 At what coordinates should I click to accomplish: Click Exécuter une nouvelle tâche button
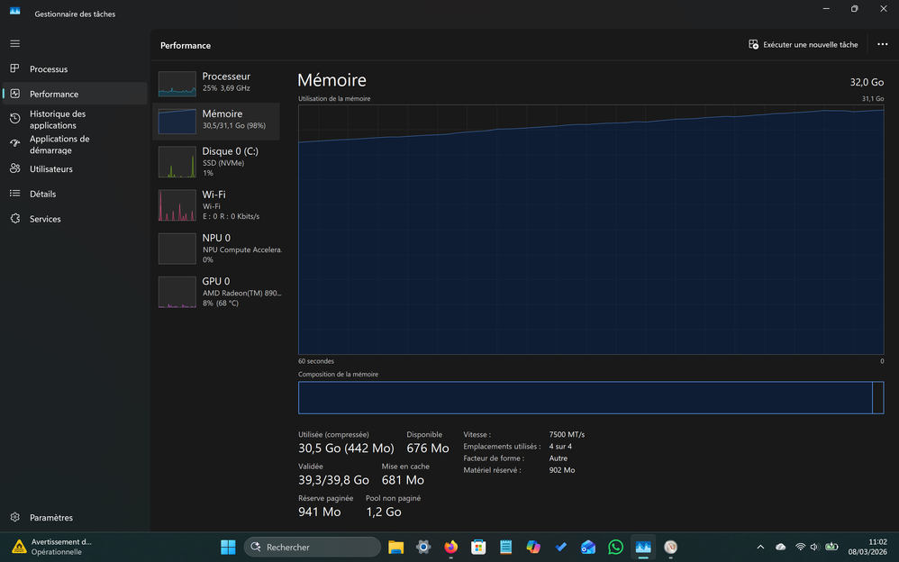point(803,44)
